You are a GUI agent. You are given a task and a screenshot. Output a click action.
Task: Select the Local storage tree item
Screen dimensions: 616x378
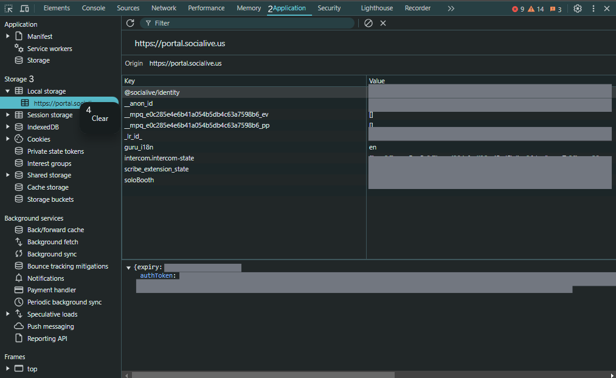(x=46, y=91)
